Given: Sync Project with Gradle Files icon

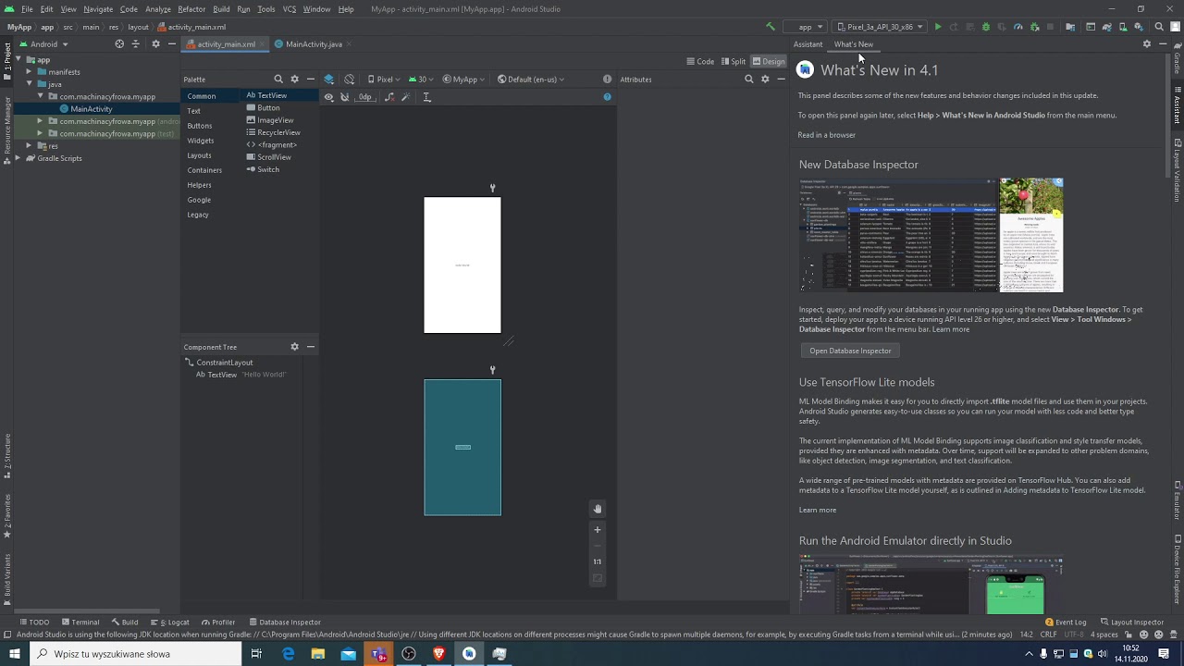Looking at the screenshot, I should (1106, 27).
